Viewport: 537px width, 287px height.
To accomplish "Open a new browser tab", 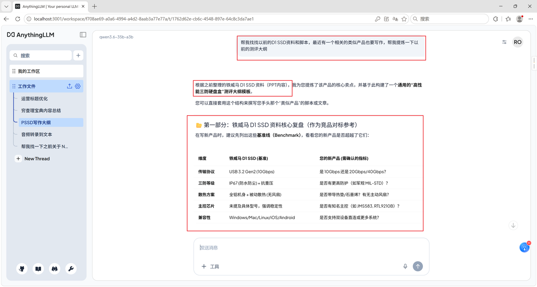I will pyautogui.click(x=94, y=6).
